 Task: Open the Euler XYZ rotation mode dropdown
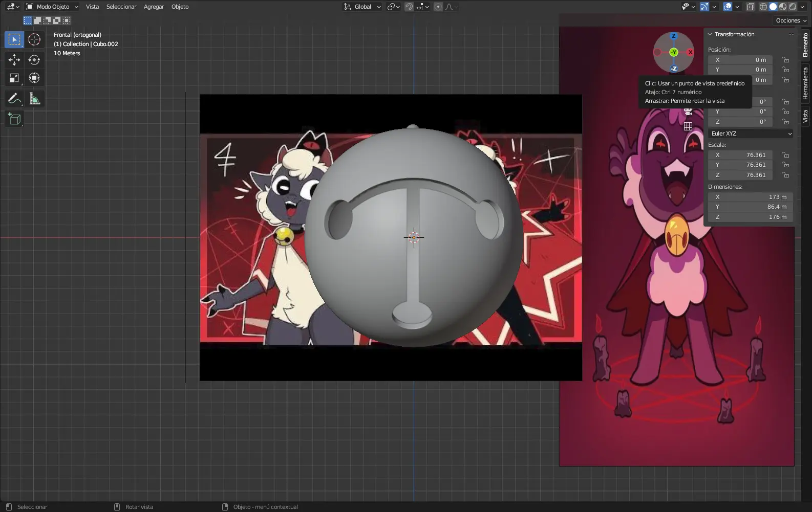pos(751,133)
